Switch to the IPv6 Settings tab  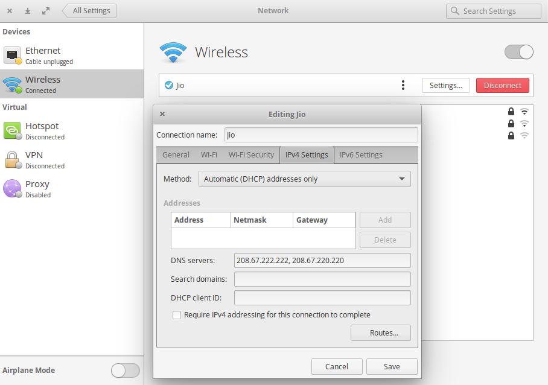point(360,154)
